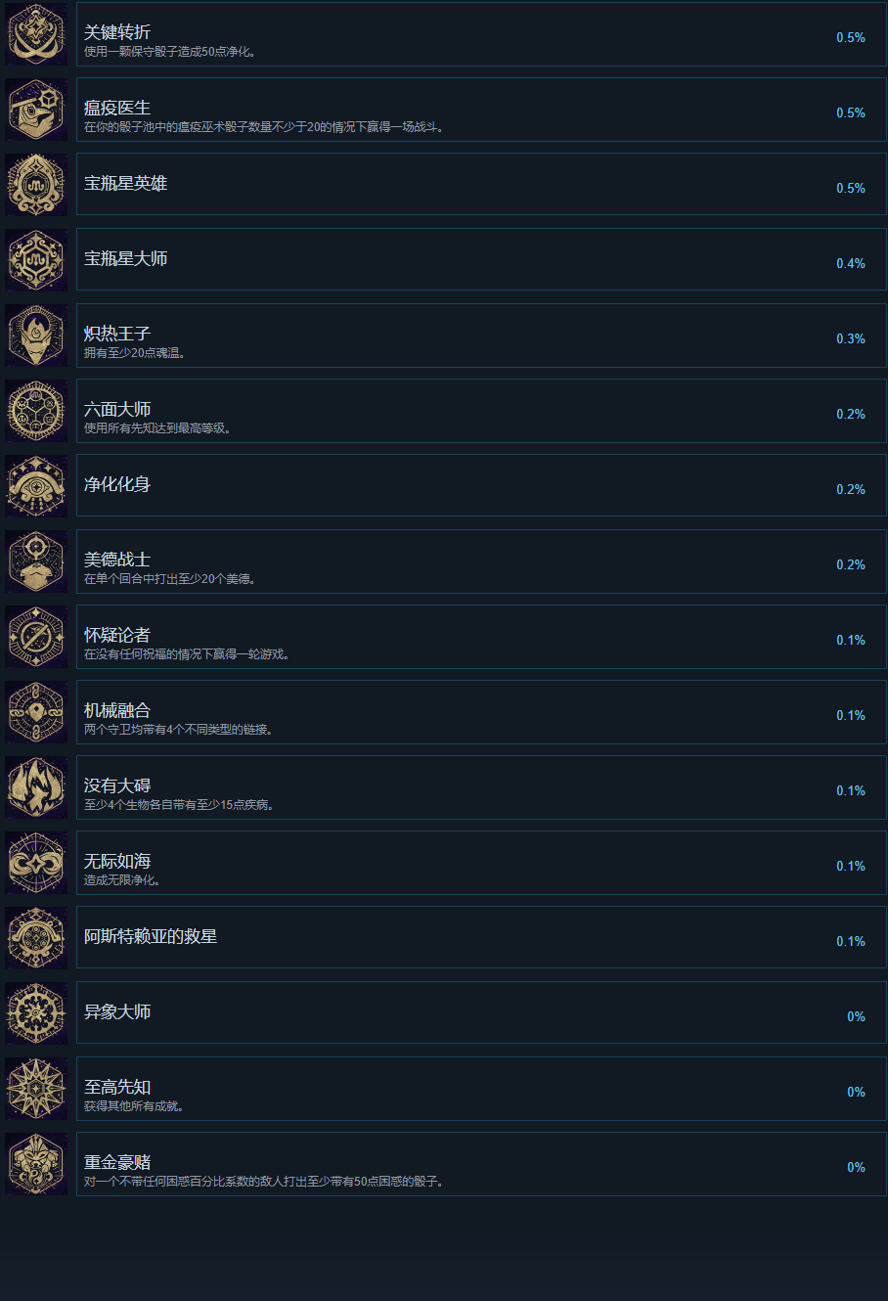Click the 0.3% rate for 炽热王子
The height and width of the screenshot is (1301, 888).
click(851, 338)
